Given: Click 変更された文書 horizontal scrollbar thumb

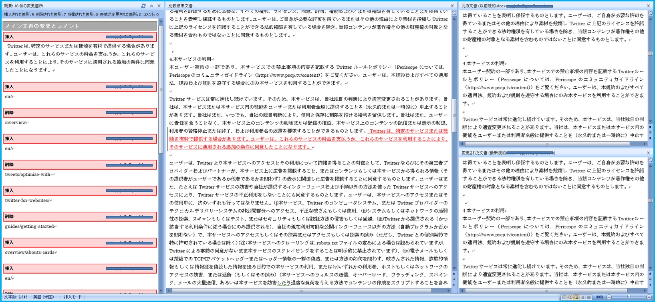Looking at the screenshot, I should click(x=547, y=291).
